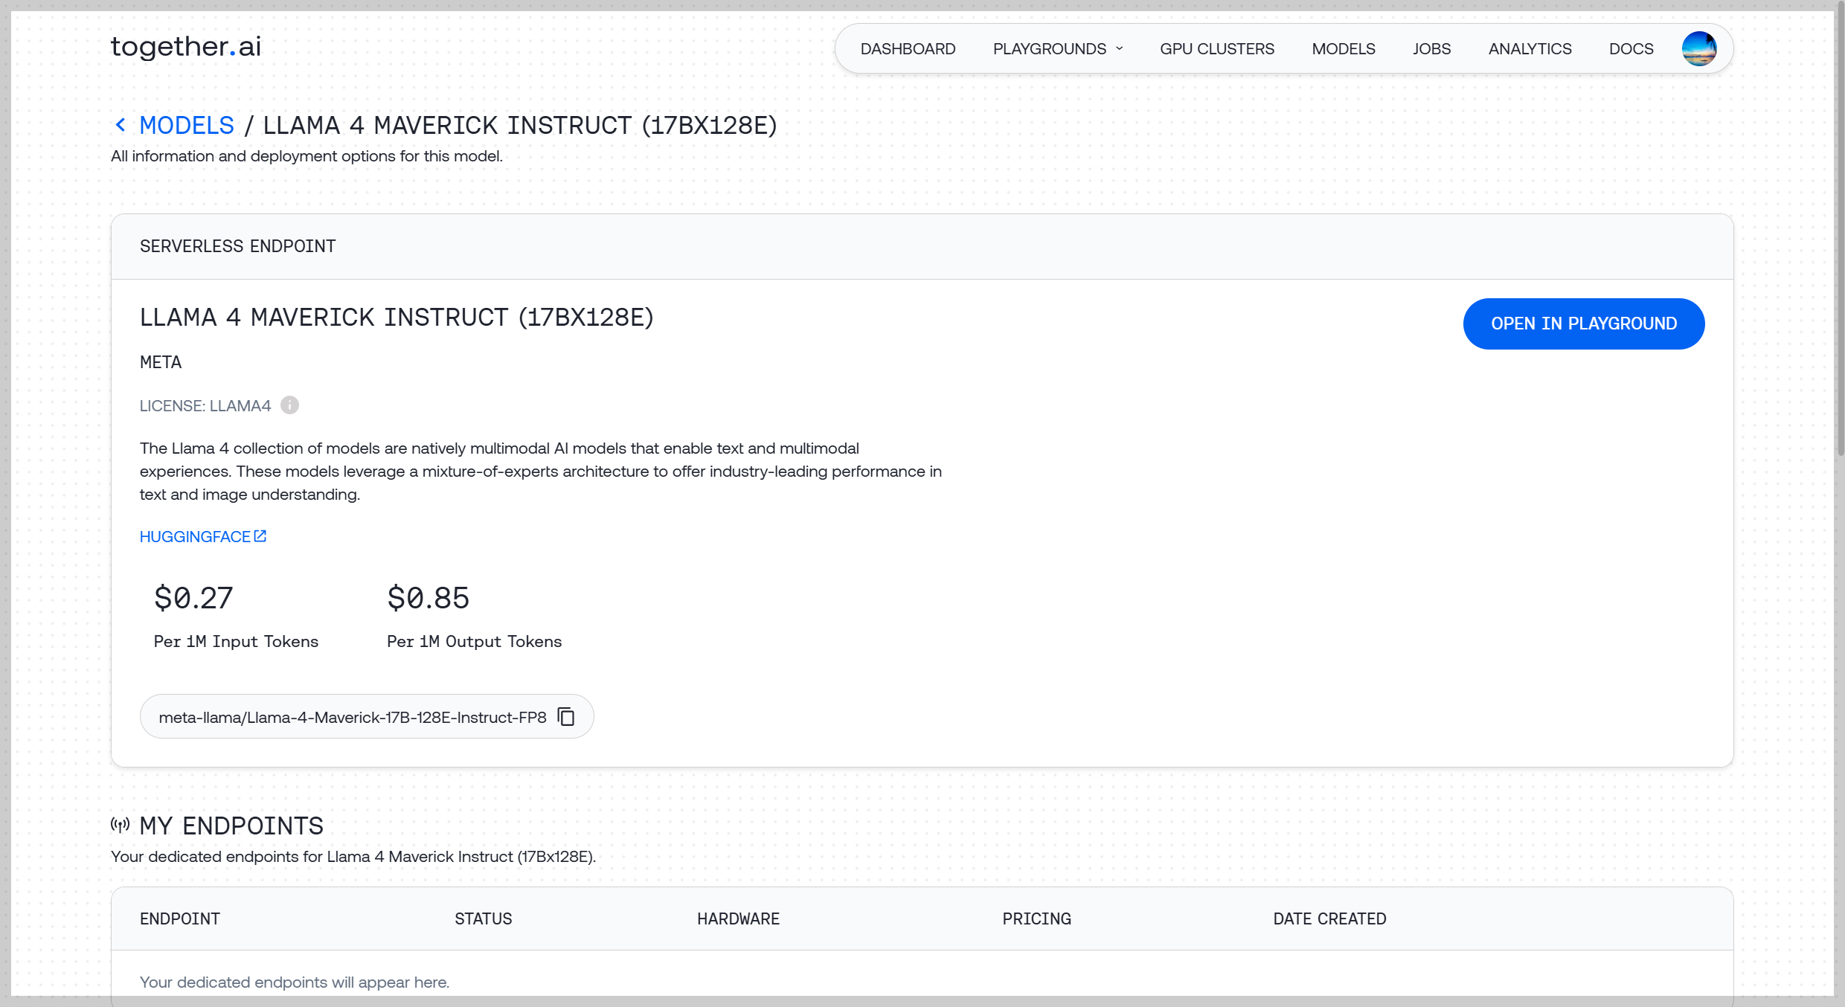Click the Per 1M Output Tokens label
Image resolution: width=1845 pixels, height=1007 pixels.
click(475, 641)
